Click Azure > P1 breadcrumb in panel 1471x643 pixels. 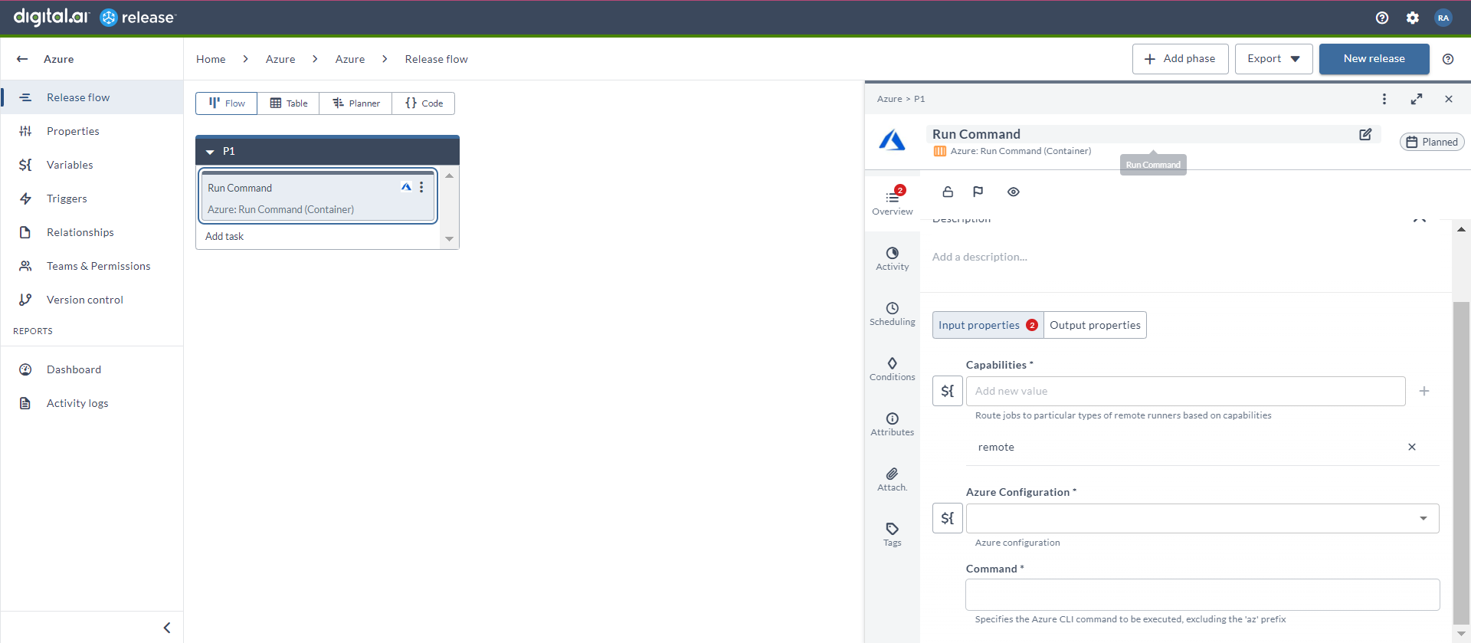pos(901,99)
